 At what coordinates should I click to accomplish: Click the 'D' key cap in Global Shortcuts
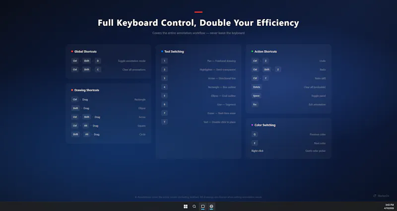pos(98,61)
